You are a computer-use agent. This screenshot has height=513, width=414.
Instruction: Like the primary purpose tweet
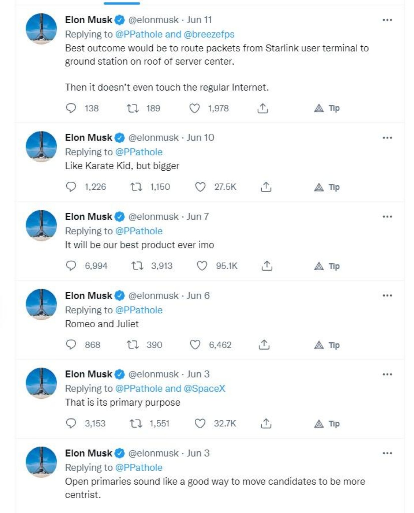click(x=200, y=424)
